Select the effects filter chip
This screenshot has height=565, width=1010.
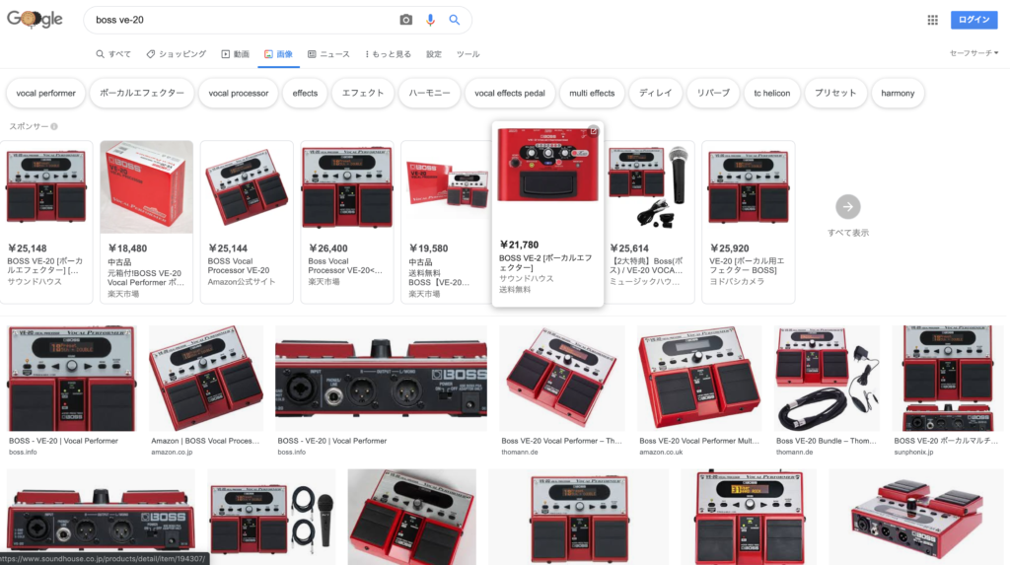click(305, 94)
